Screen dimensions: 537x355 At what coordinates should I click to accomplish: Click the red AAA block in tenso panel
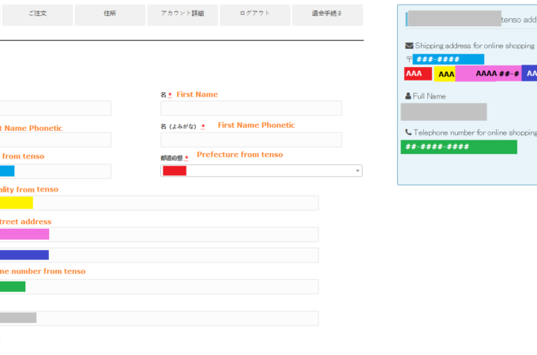(x=417, y=74)
